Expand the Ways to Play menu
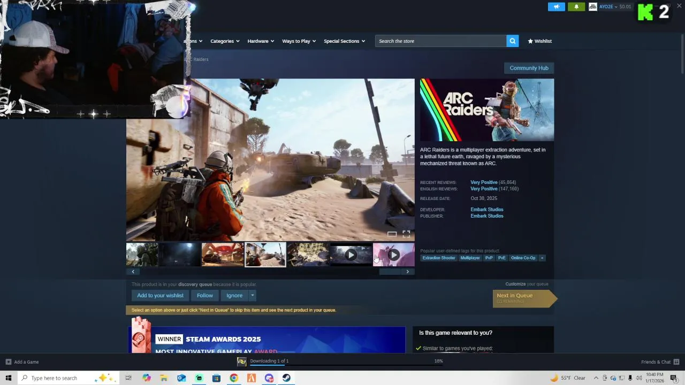The width and height of the screenshot is (685, 385). tap(299, 41)
